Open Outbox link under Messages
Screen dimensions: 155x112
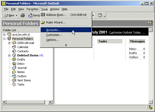pyautogui.click(x=134, y=57)
